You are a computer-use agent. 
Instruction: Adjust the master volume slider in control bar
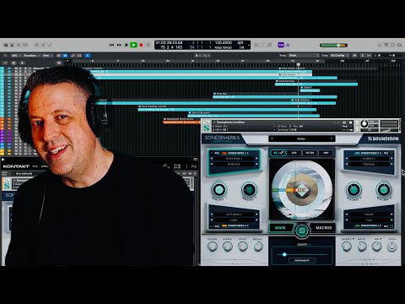point(333,45)
